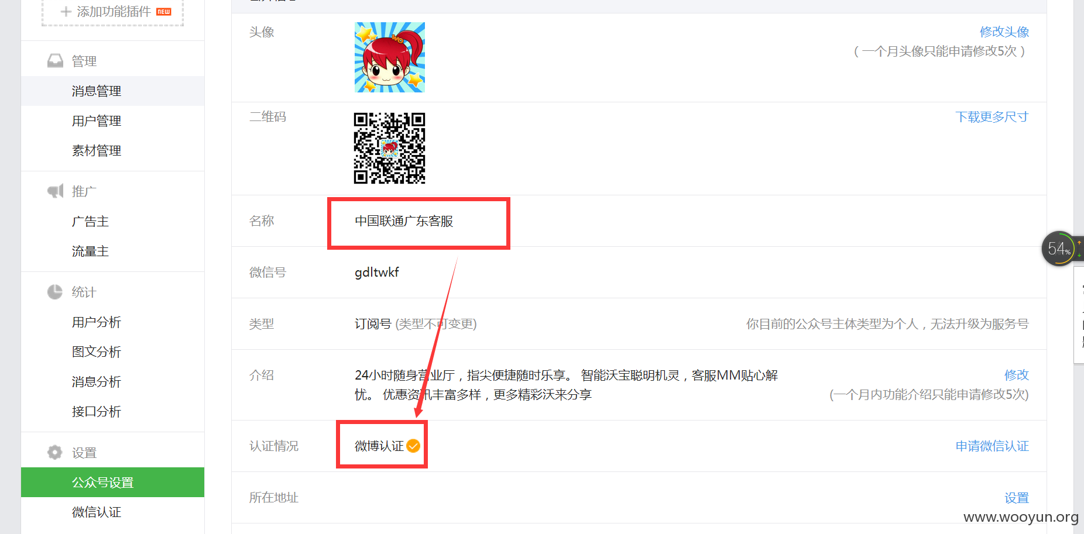The height and width of the screenshot is (534, 1084).
Task: Click the 申请微信认证 link
Action: 992,446
